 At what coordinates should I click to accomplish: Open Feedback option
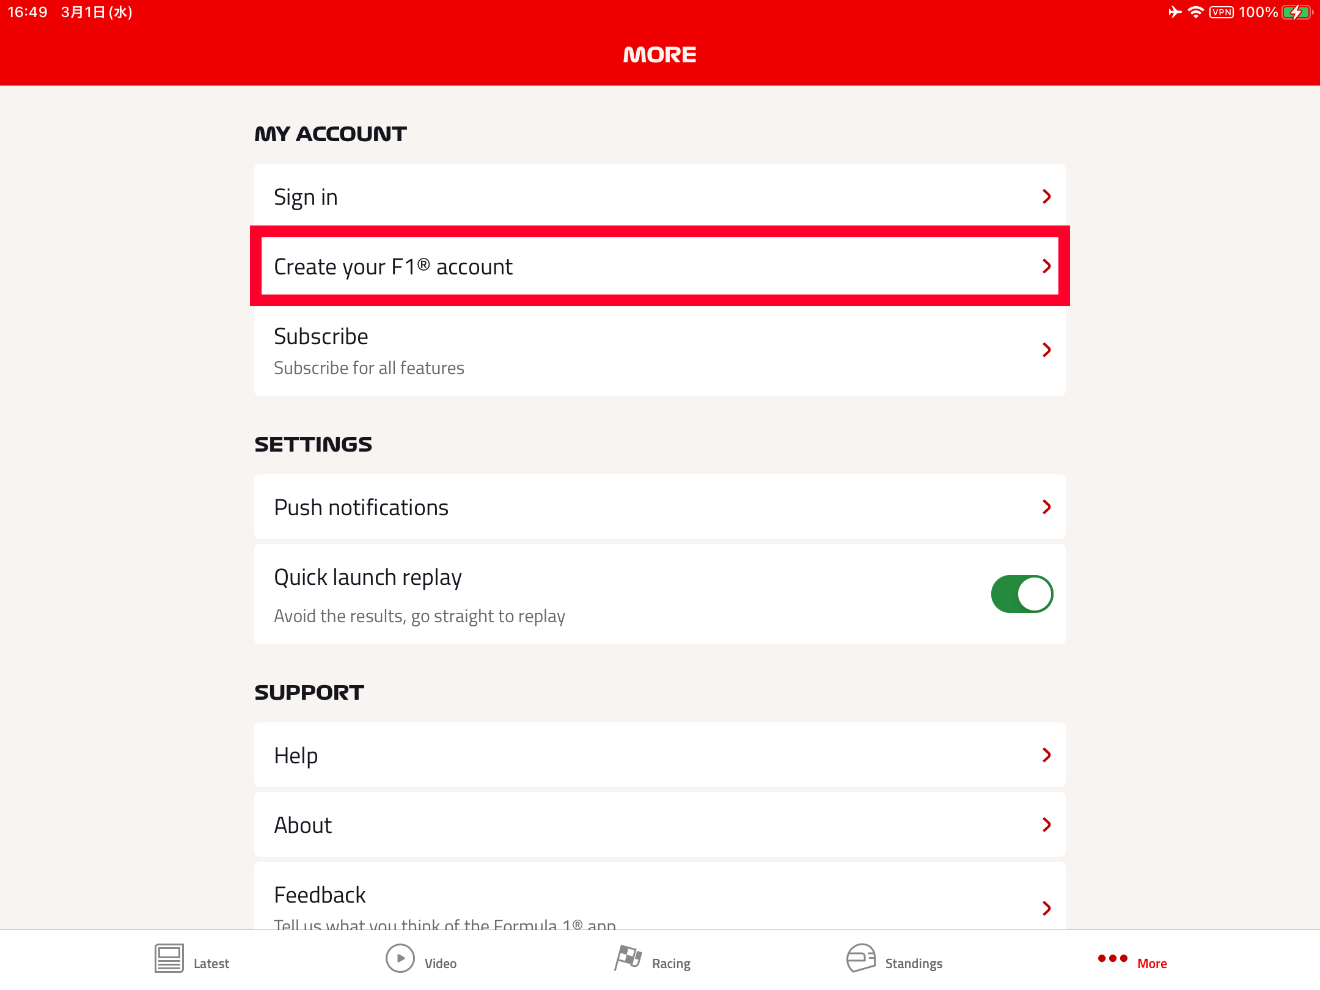point(660,896)
